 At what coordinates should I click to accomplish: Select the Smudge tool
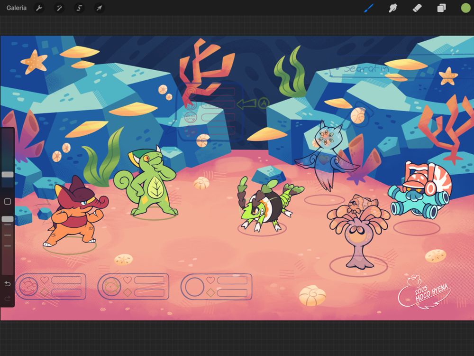click(x=392, y=8)
